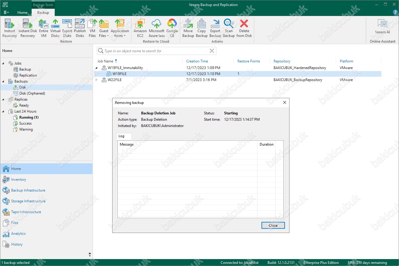Select W19FILE_Immutability job name
The height and width of the screenshot is (266, 399).
point(125,68)
